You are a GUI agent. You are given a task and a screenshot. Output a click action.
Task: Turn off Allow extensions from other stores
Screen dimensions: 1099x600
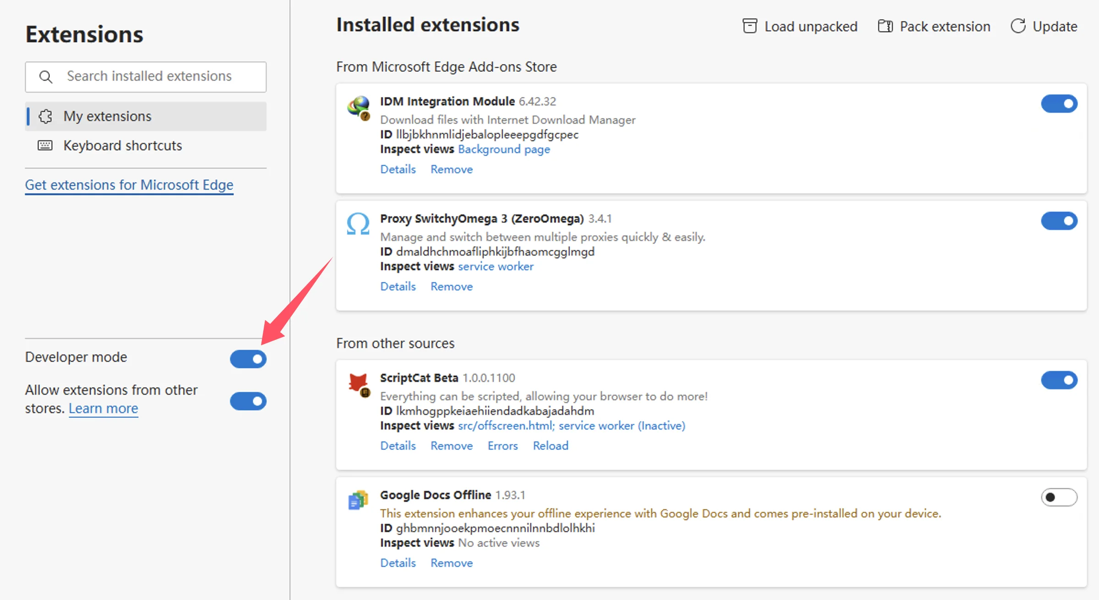click(x=248, y=401)
